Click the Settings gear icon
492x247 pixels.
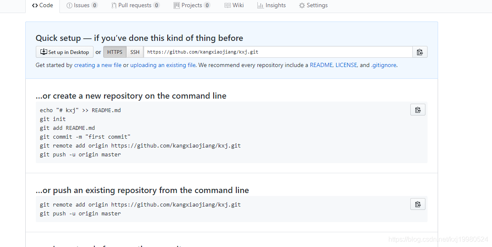click(x=302, y=5)
